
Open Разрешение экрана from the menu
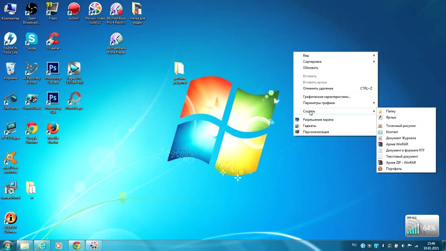[336, 120]
